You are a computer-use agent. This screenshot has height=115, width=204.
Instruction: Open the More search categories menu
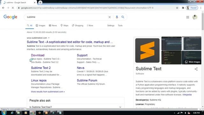point(90,26)
